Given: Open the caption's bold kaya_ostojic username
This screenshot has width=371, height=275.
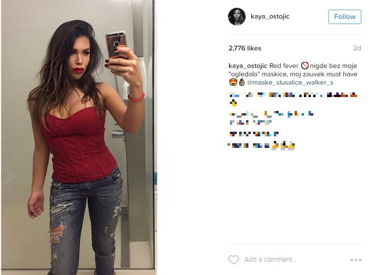Looking at the screenshot, I should (248, 66).
